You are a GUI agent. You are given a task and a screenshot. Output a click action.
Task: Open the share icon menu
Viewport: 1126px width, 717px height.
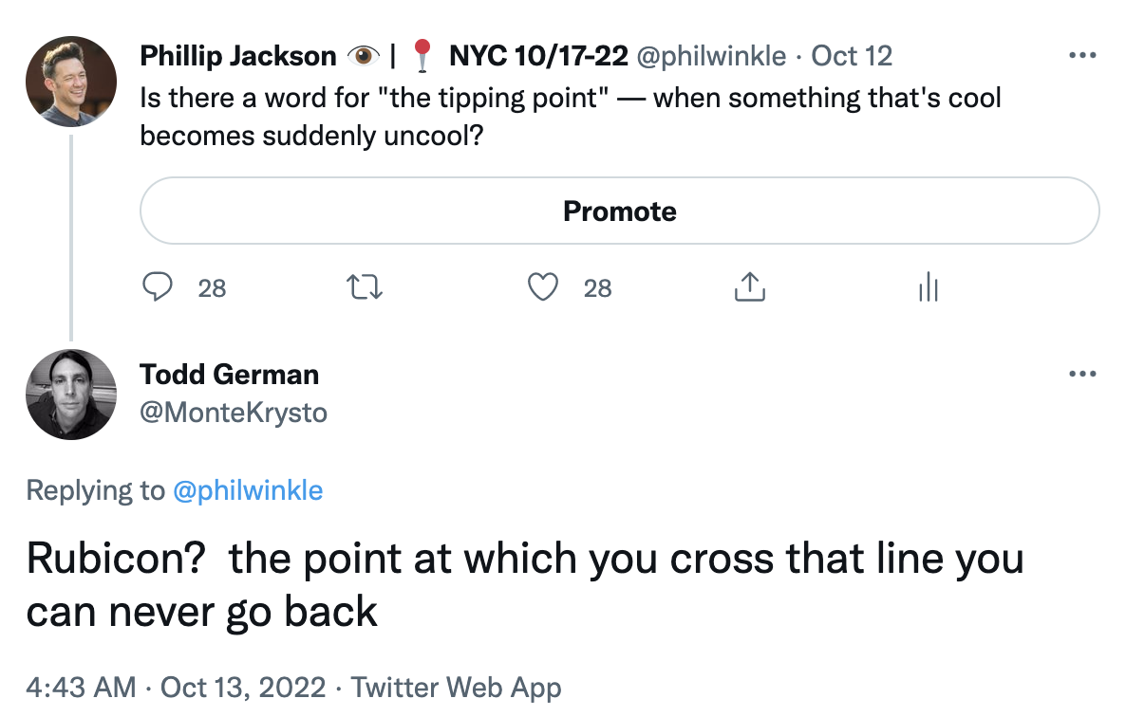click(749, 286)
